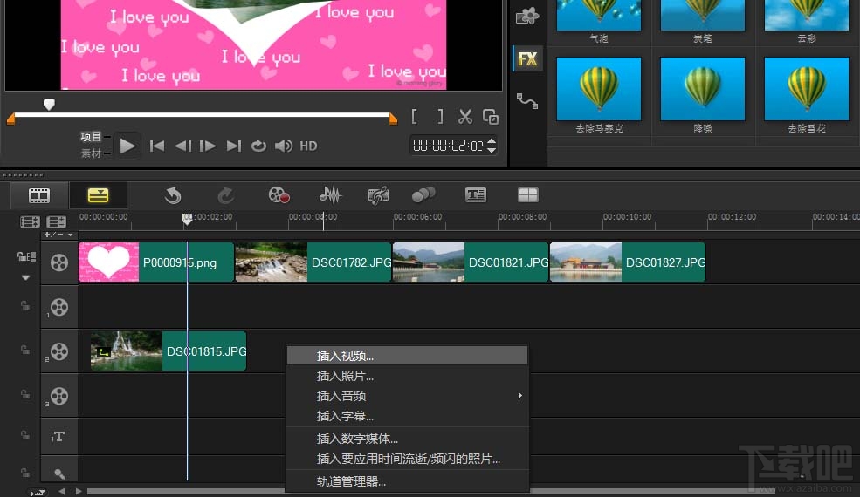Screen dimensions: 860x497
Task: Select the 去除马赛克 filter thumbnail
Action: click(x=599, y=90)
